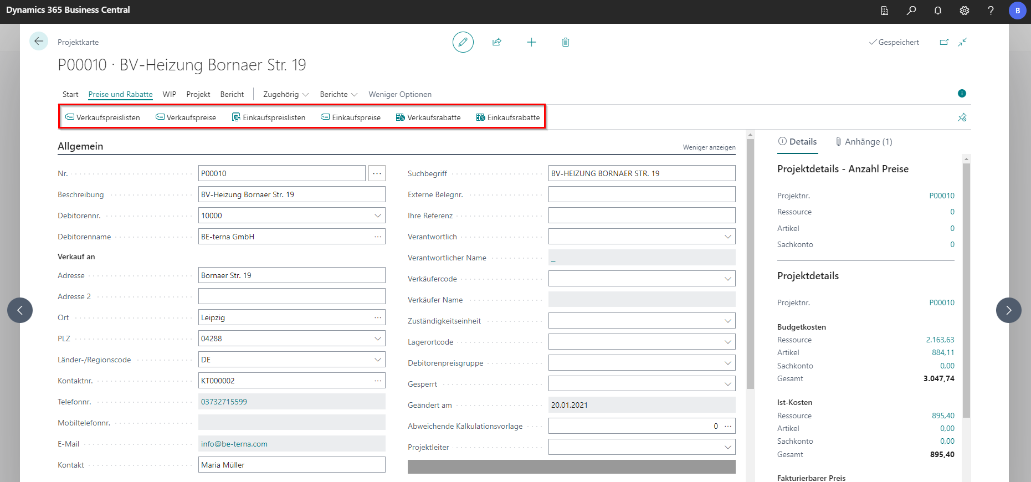Open the search magnifier icon
The width and height of the screenshot is (1031, 482).
tap(911, 11)
